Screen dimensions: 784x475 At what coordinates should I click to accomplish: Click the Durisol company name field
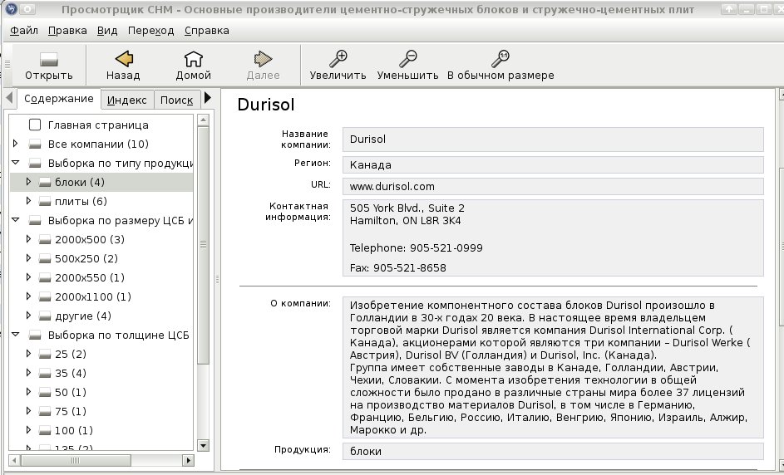(553, 140)
